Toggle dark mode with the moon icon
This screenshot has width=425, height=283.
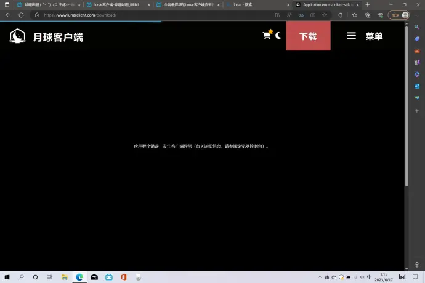[278, 36]
